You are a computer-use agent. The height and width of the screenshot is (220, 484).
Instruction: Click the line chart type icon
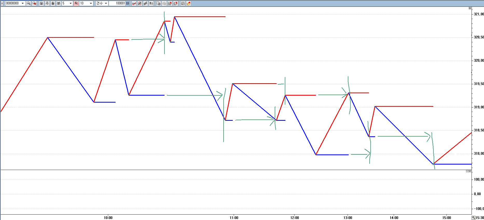[134, 3]
